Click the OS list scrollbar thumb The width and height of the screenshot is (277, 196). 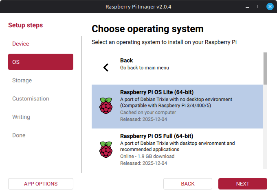coord(265,68)
